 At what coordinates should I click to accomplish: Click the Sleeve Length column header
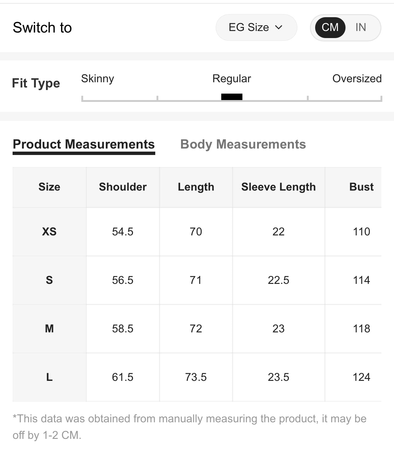(278, 187)
